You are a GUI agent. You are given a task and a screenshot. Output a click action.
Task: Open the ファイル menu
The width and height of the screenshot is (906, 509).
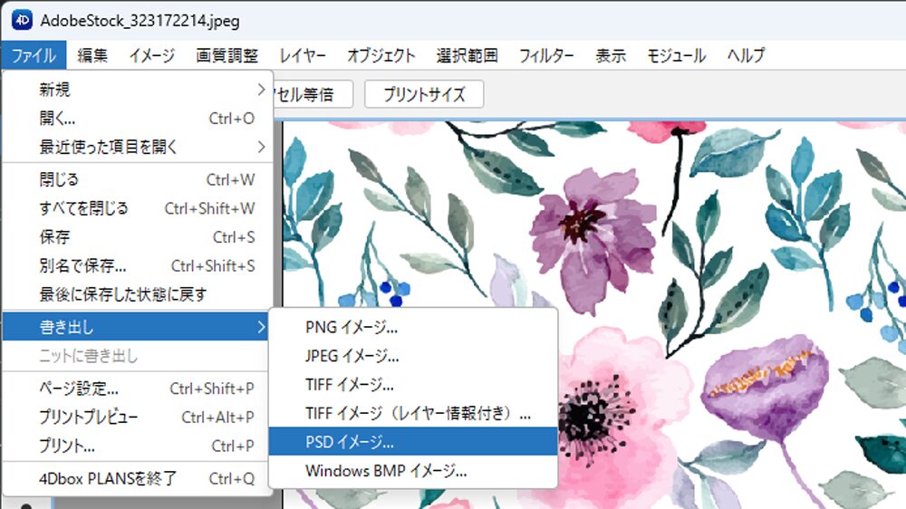pos(34,55)
